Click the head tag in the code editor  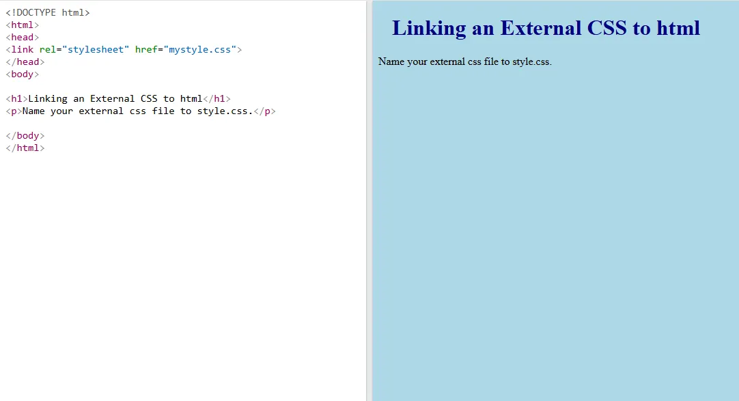pyautogui.click(x=21, y=37)
